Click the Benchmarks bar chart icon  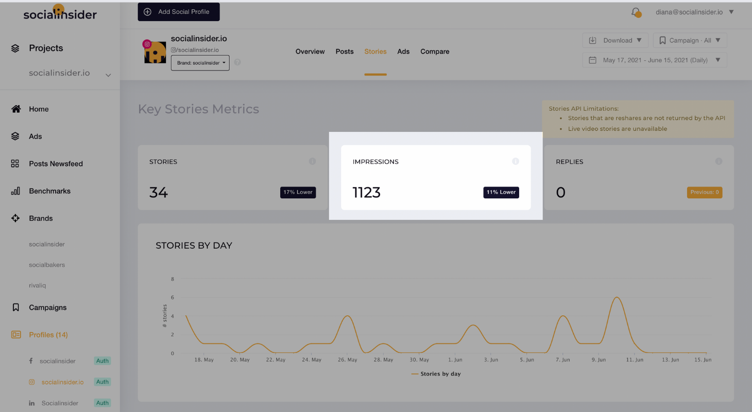pyautogui.click(x=15, y=191)
